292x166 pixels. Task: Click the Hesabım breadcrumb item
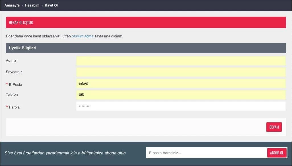tap(32, 5)
